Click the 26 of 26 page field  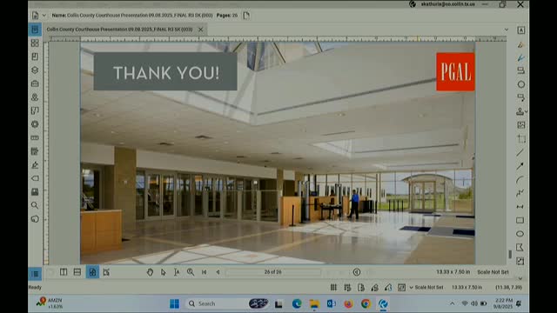272,272
